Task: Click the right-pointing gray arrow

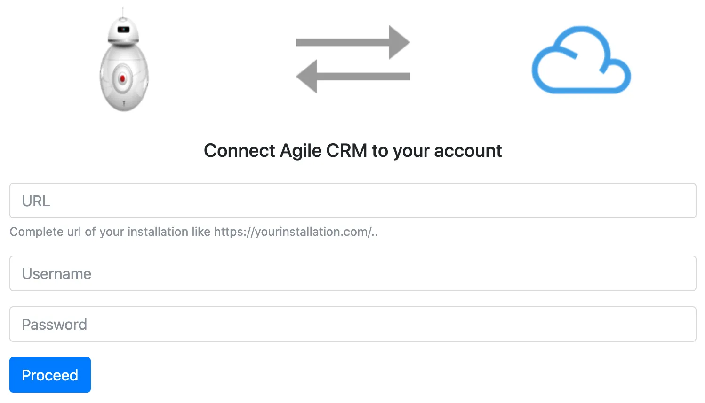Action: (x=352, y=42)
